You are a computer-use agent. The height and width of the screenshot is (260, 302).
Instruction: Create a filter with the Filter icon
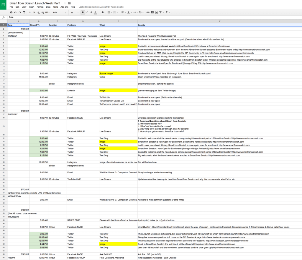(x=160, y=12)
